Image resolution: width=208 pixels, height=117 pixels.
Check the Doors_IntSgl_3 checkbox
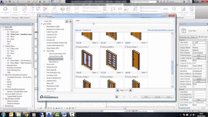[x=101, y=77]
